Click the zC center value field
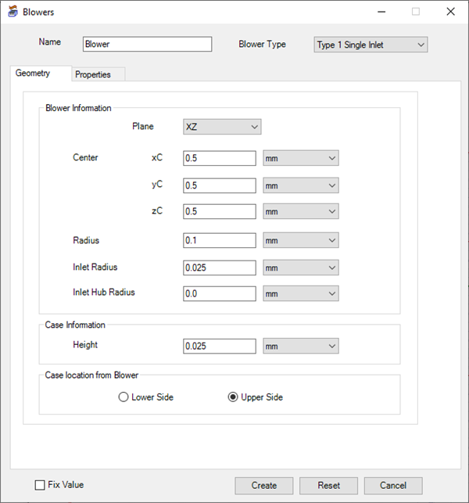Viewport: 469px width, 503px height. pyautogui.click(x=220, y=212)
